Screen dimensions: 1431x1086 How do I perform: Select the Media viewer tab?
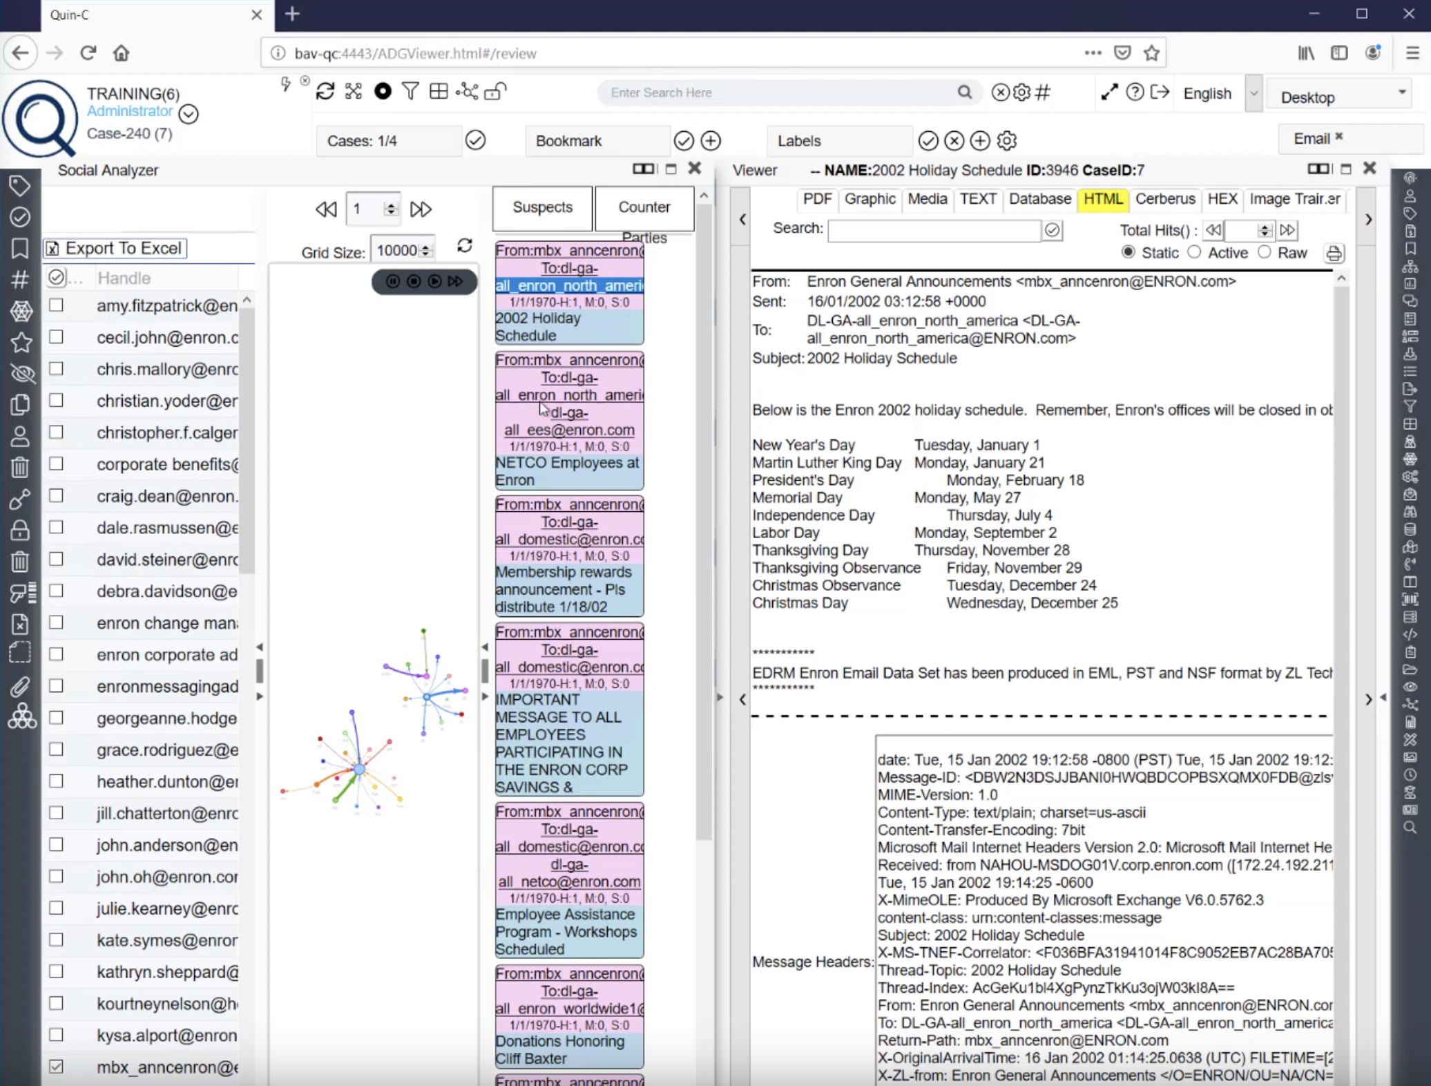(x=927, y=199)
